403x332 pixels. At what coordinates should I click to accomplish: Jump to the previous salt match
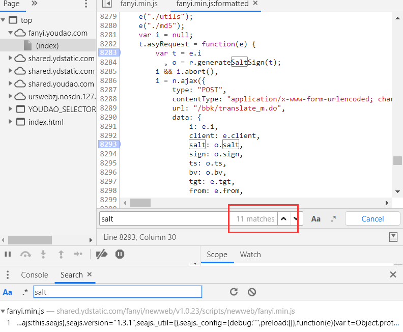(x=284, y=219)
